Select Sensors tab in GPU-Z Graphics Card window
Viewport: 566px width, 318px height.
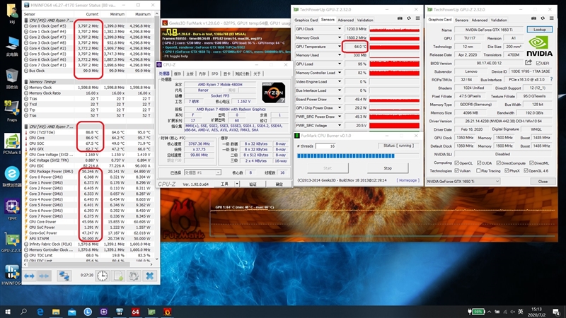click(461, 20)
